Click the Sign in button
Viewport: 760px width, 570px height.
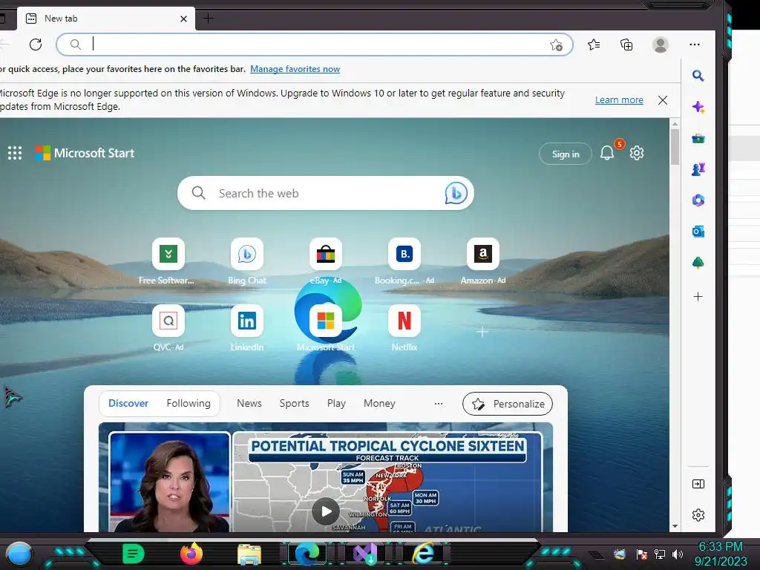[x=565, y=154]
